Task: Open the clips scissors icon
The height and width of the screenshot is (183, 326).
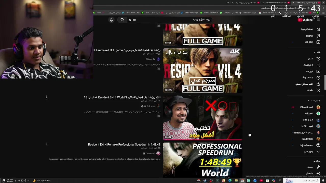Action: coord(318,90)
